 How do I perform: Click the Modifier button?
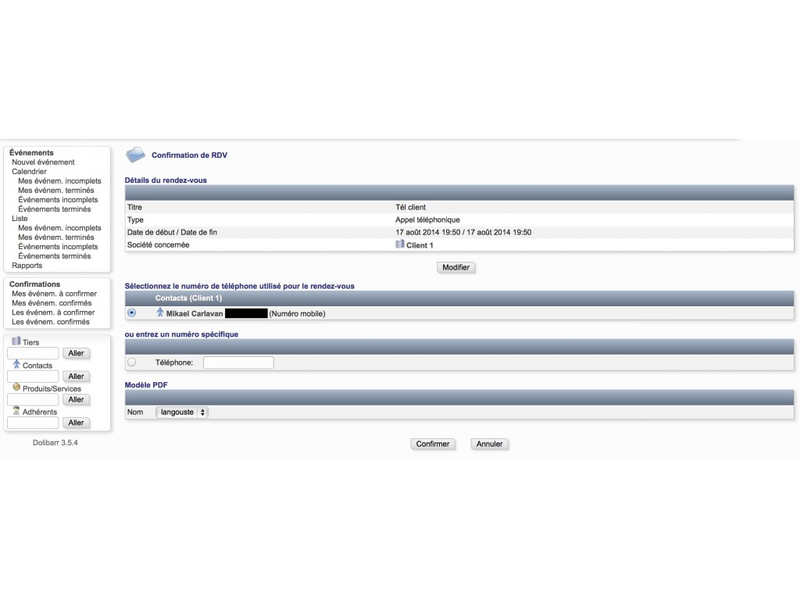455,267
